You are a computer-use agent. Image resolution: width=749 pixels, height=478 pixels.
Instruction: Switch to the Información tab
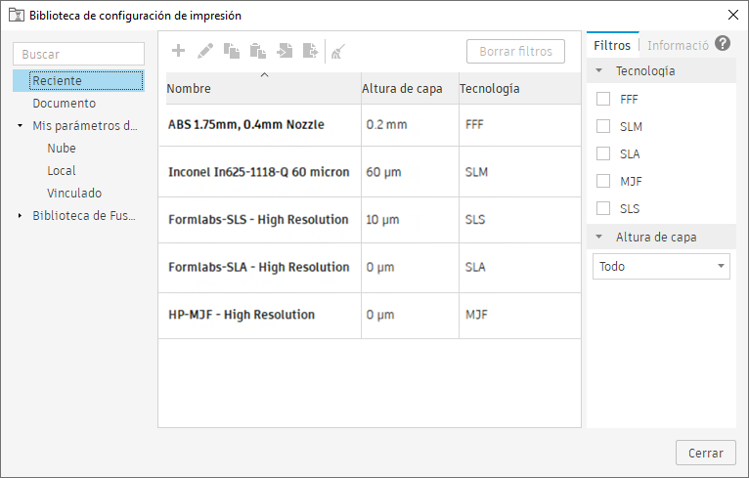[678, 45]
